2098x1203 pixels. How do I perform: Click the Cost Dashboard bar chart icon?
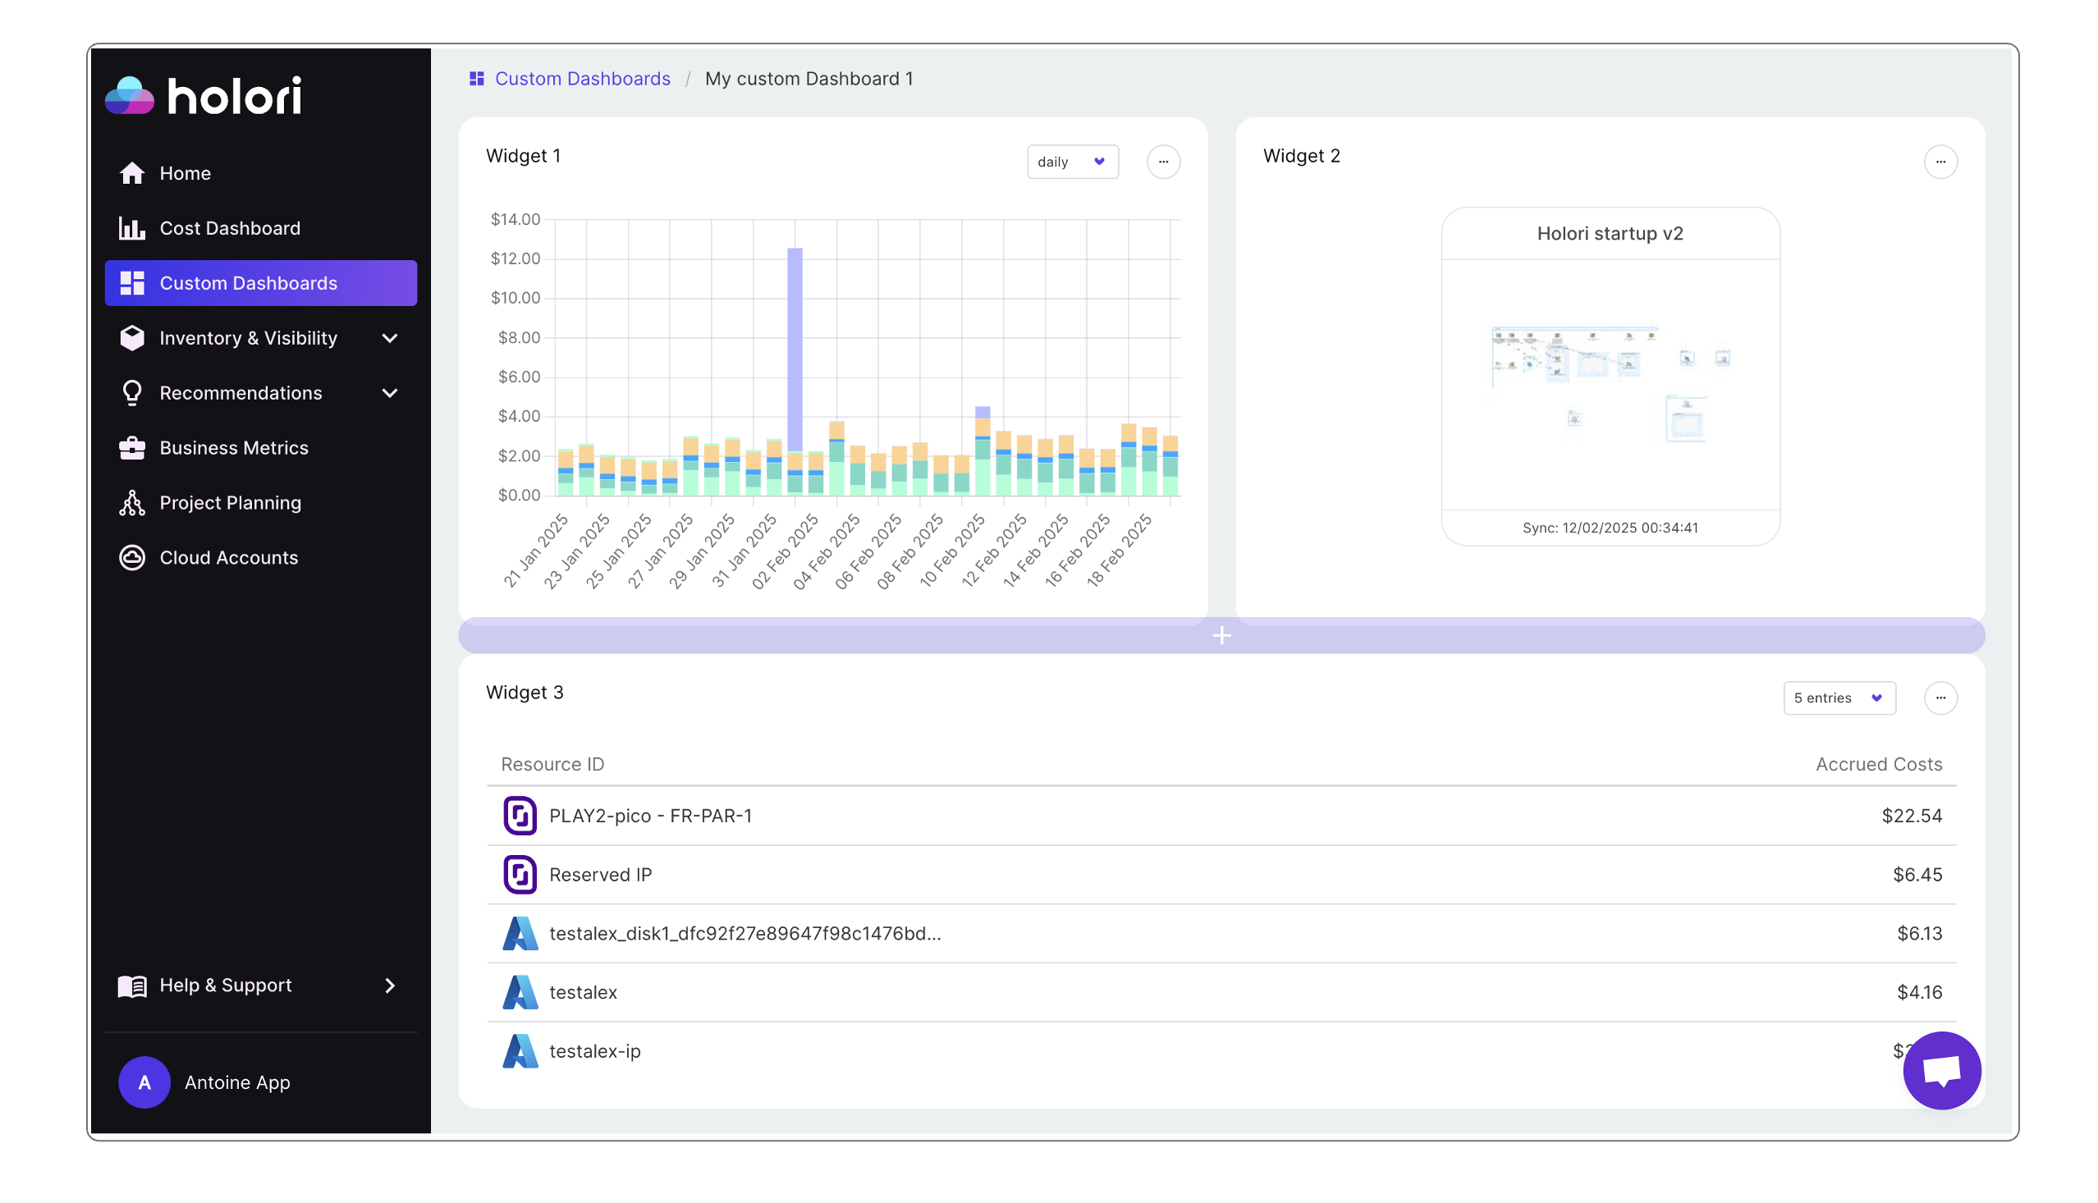click(x=132, y=228)
